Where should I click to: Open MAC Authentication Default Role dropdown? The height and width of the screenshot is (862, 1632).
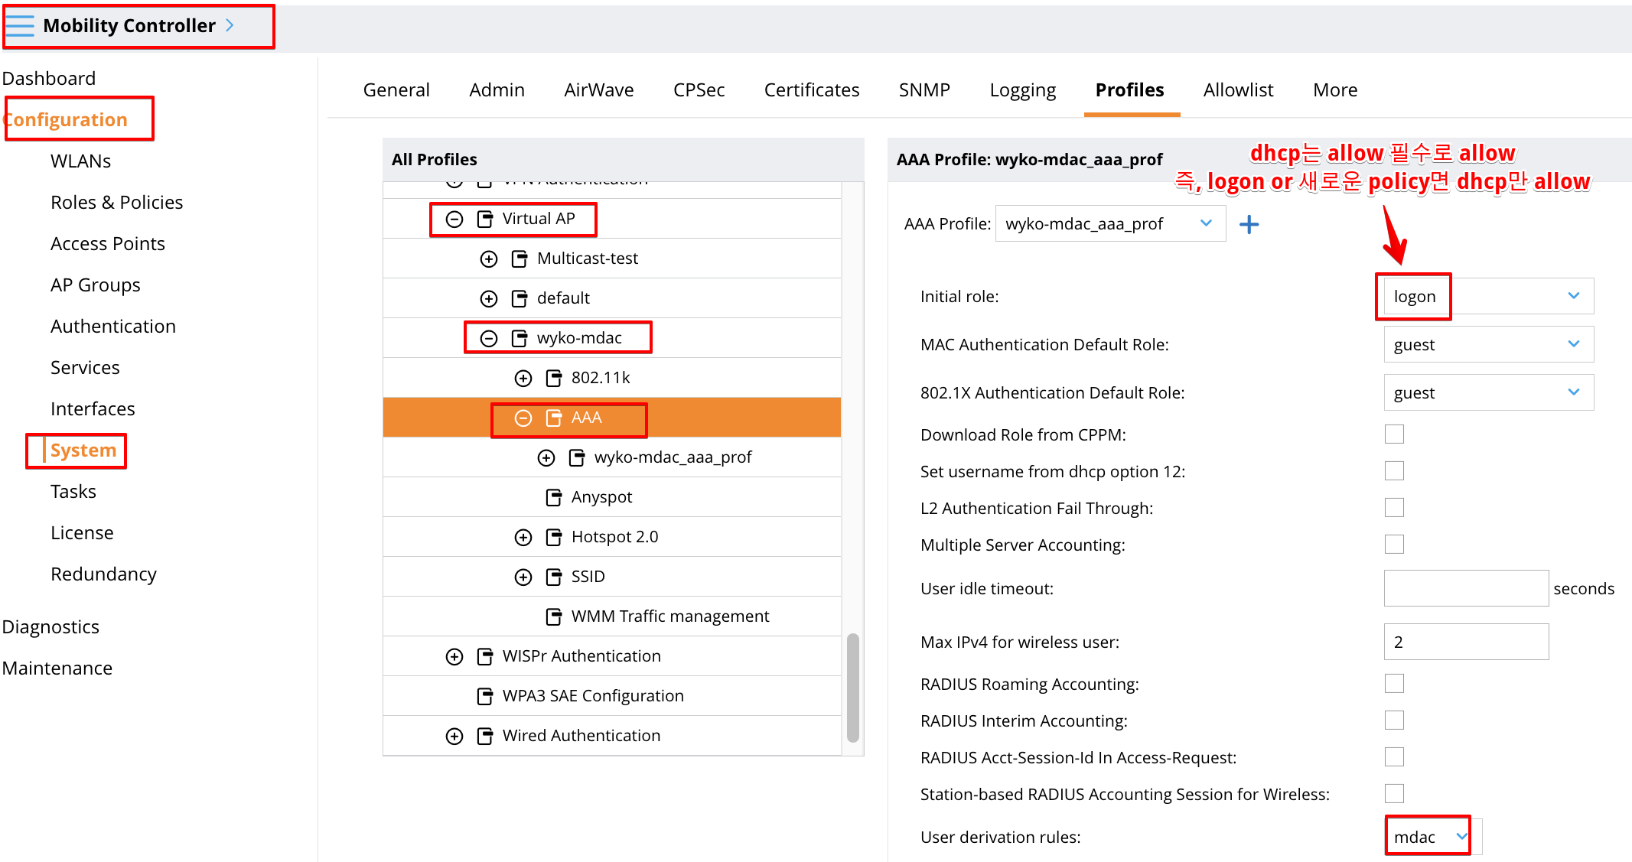pos(1487,344)
